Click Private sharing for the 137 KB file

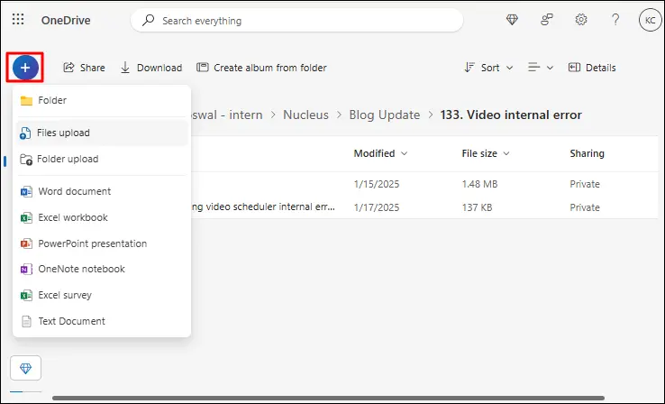pyautogui.click(x=585, y=207)
